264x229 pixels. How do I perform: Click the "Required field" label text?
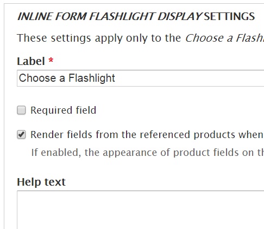pyautogui.click(x=63, y=110)
